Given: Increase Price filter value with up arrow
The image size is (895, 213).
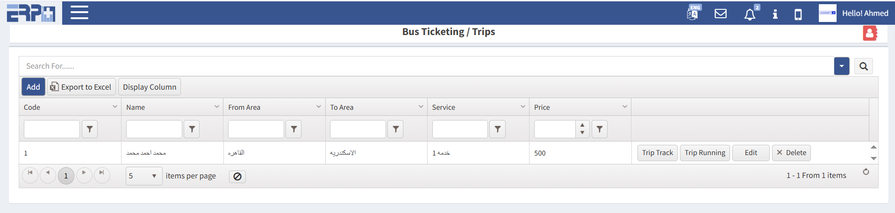Looking at the screenshot, I should click(x=582, y=125).
